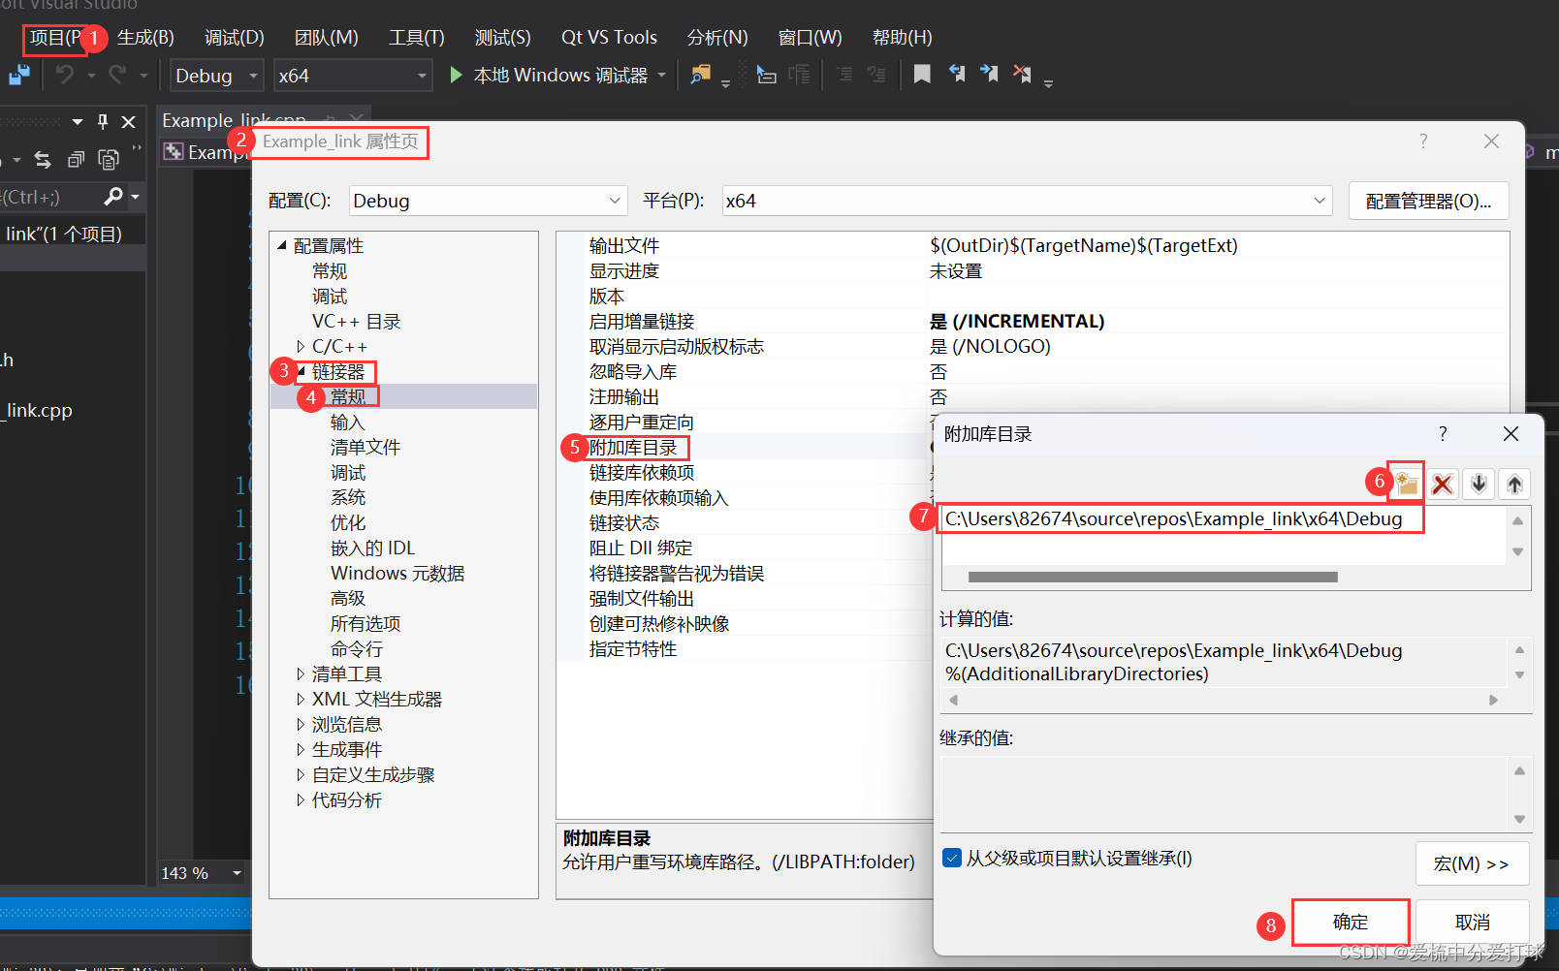Screen dimensions: 1559x971
Task: Toggle a bookmark on the current line
Action: click(921, 74)
